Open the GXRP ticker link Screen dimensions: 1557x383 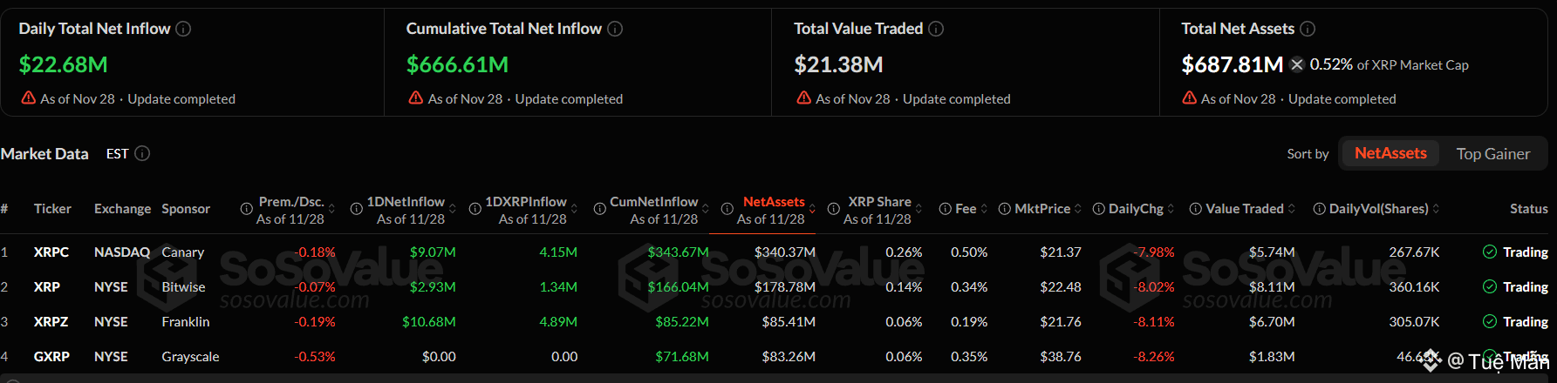pyautogui.click(x=51, y=357)
